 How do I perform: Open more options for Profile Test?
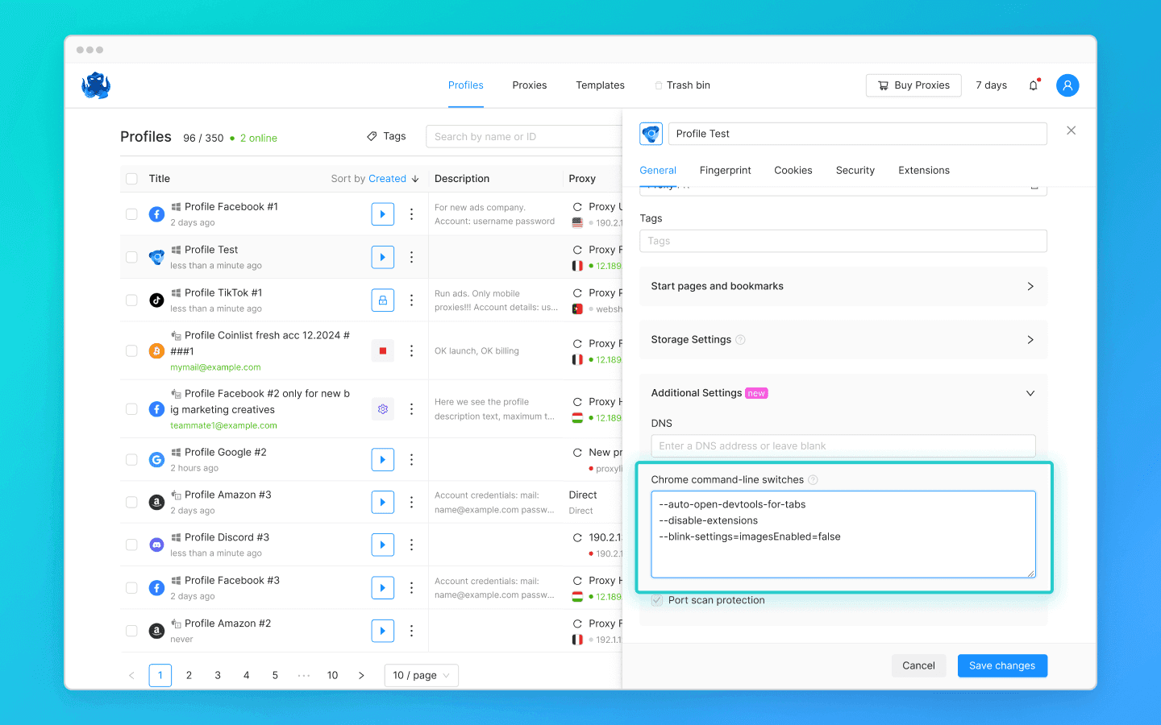pyautogui.click(x=411, y=257)
